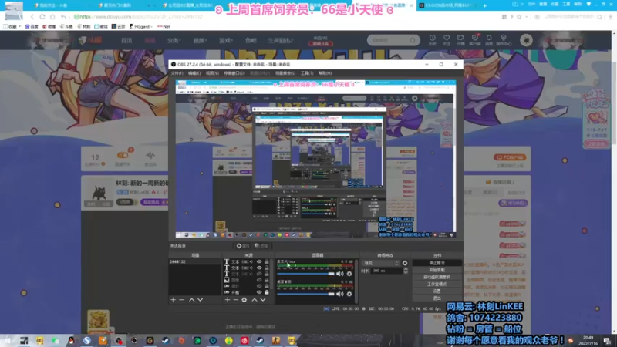This screenshot has width=617, height=347.
Task: Open CS:GO icon in taskbar
Action: click(x=276, y=341)
